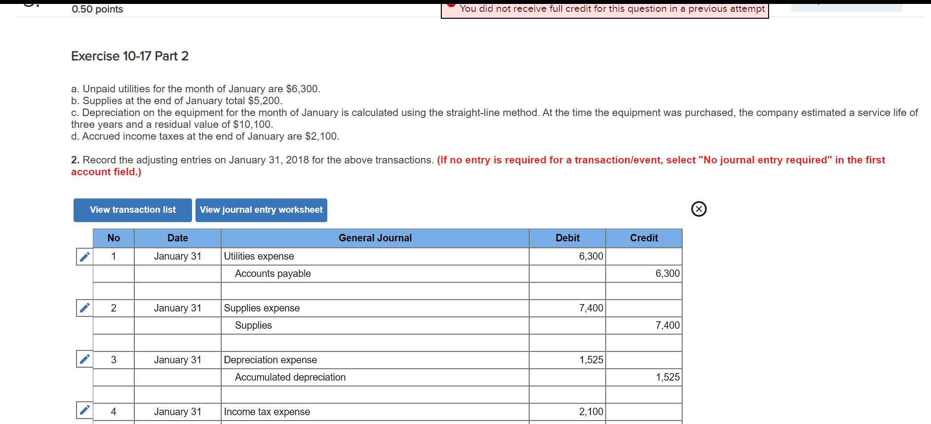Select the Utilities expense account cell
Image resolution: width=931 pixels, height=424 pixels.
(375, 256)
